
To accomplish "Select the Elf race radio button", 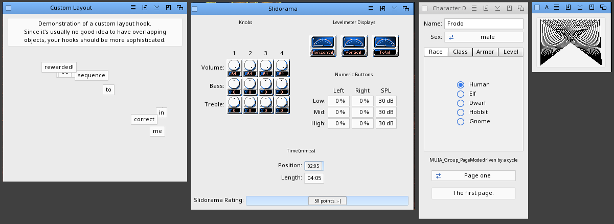I will pos(461,94).
